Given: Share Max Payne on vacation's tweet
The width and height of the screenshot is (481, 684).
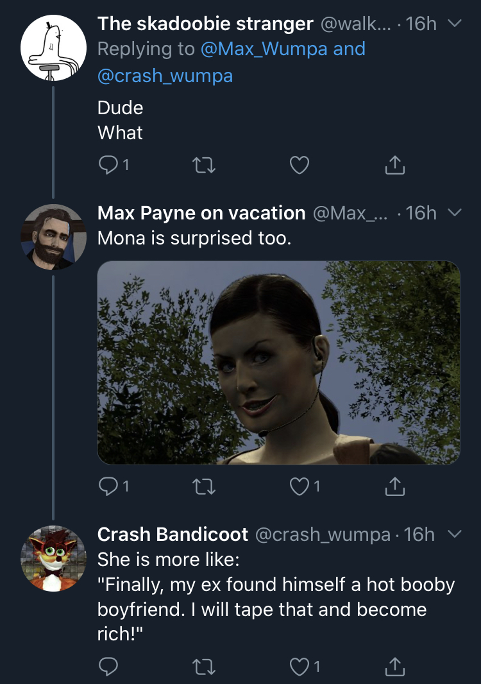Looking at the screenshot, I should 395,486.
